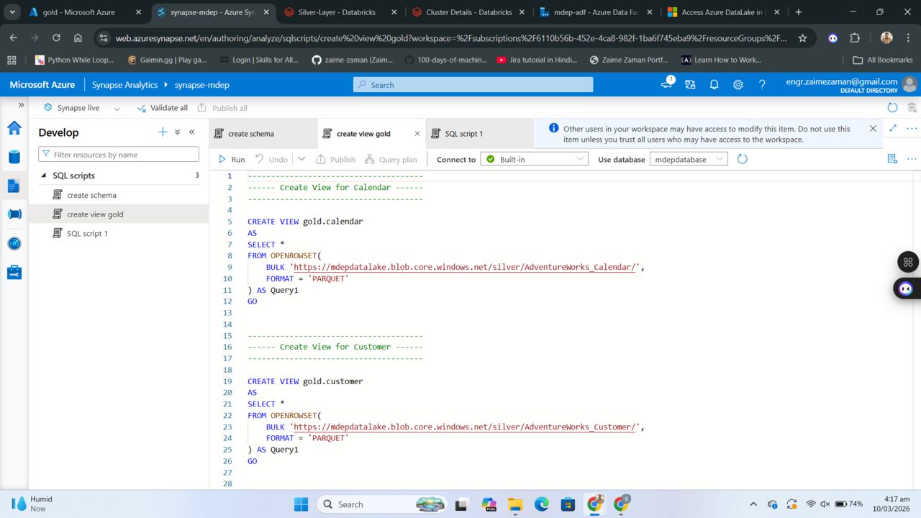Open the Windows Start menu
921x518 pixels.
click(301, 504)
